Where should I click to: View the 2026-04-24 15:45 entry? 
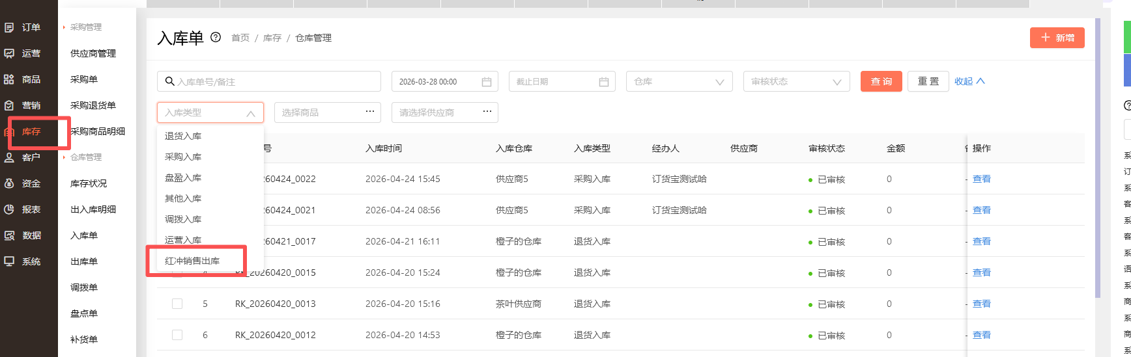point(981,179)
